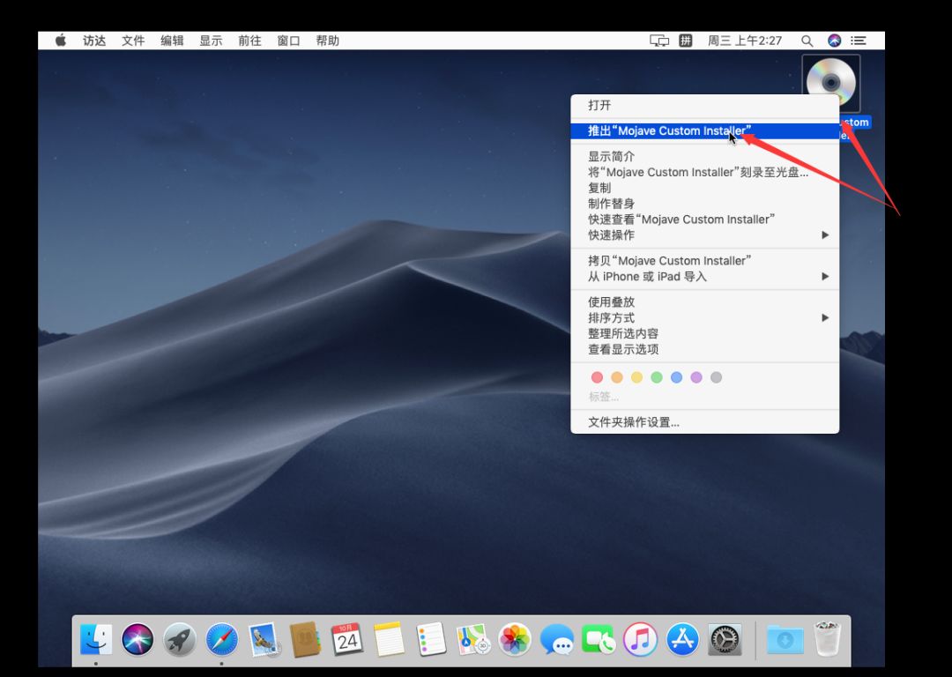952x677 pixels.
Task: Choose 拷贝 "Mojave Custom Installer"
Action: tap(705, 260)
